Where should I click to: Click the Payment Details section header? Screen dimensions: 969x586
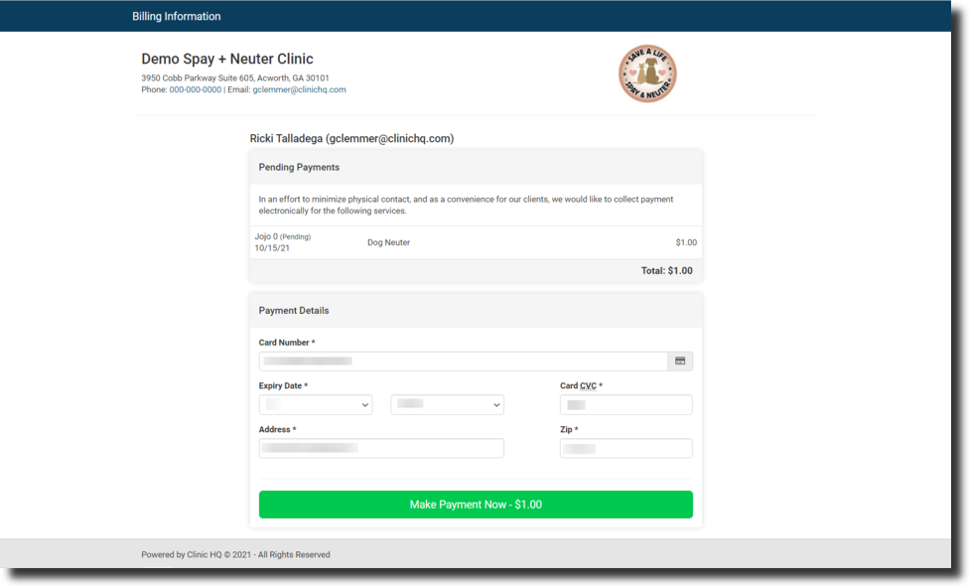tap(294, 311)
